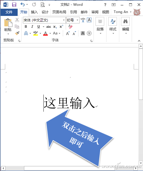
Task: Click the Print Preview magnifier icon
Action: pos(43,5)
